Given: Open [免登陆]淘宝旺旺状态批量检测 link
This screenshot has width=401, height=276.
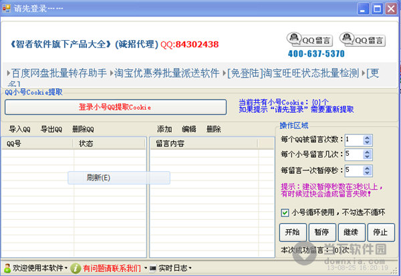Looking at the screenshot, I should [293, 73].
